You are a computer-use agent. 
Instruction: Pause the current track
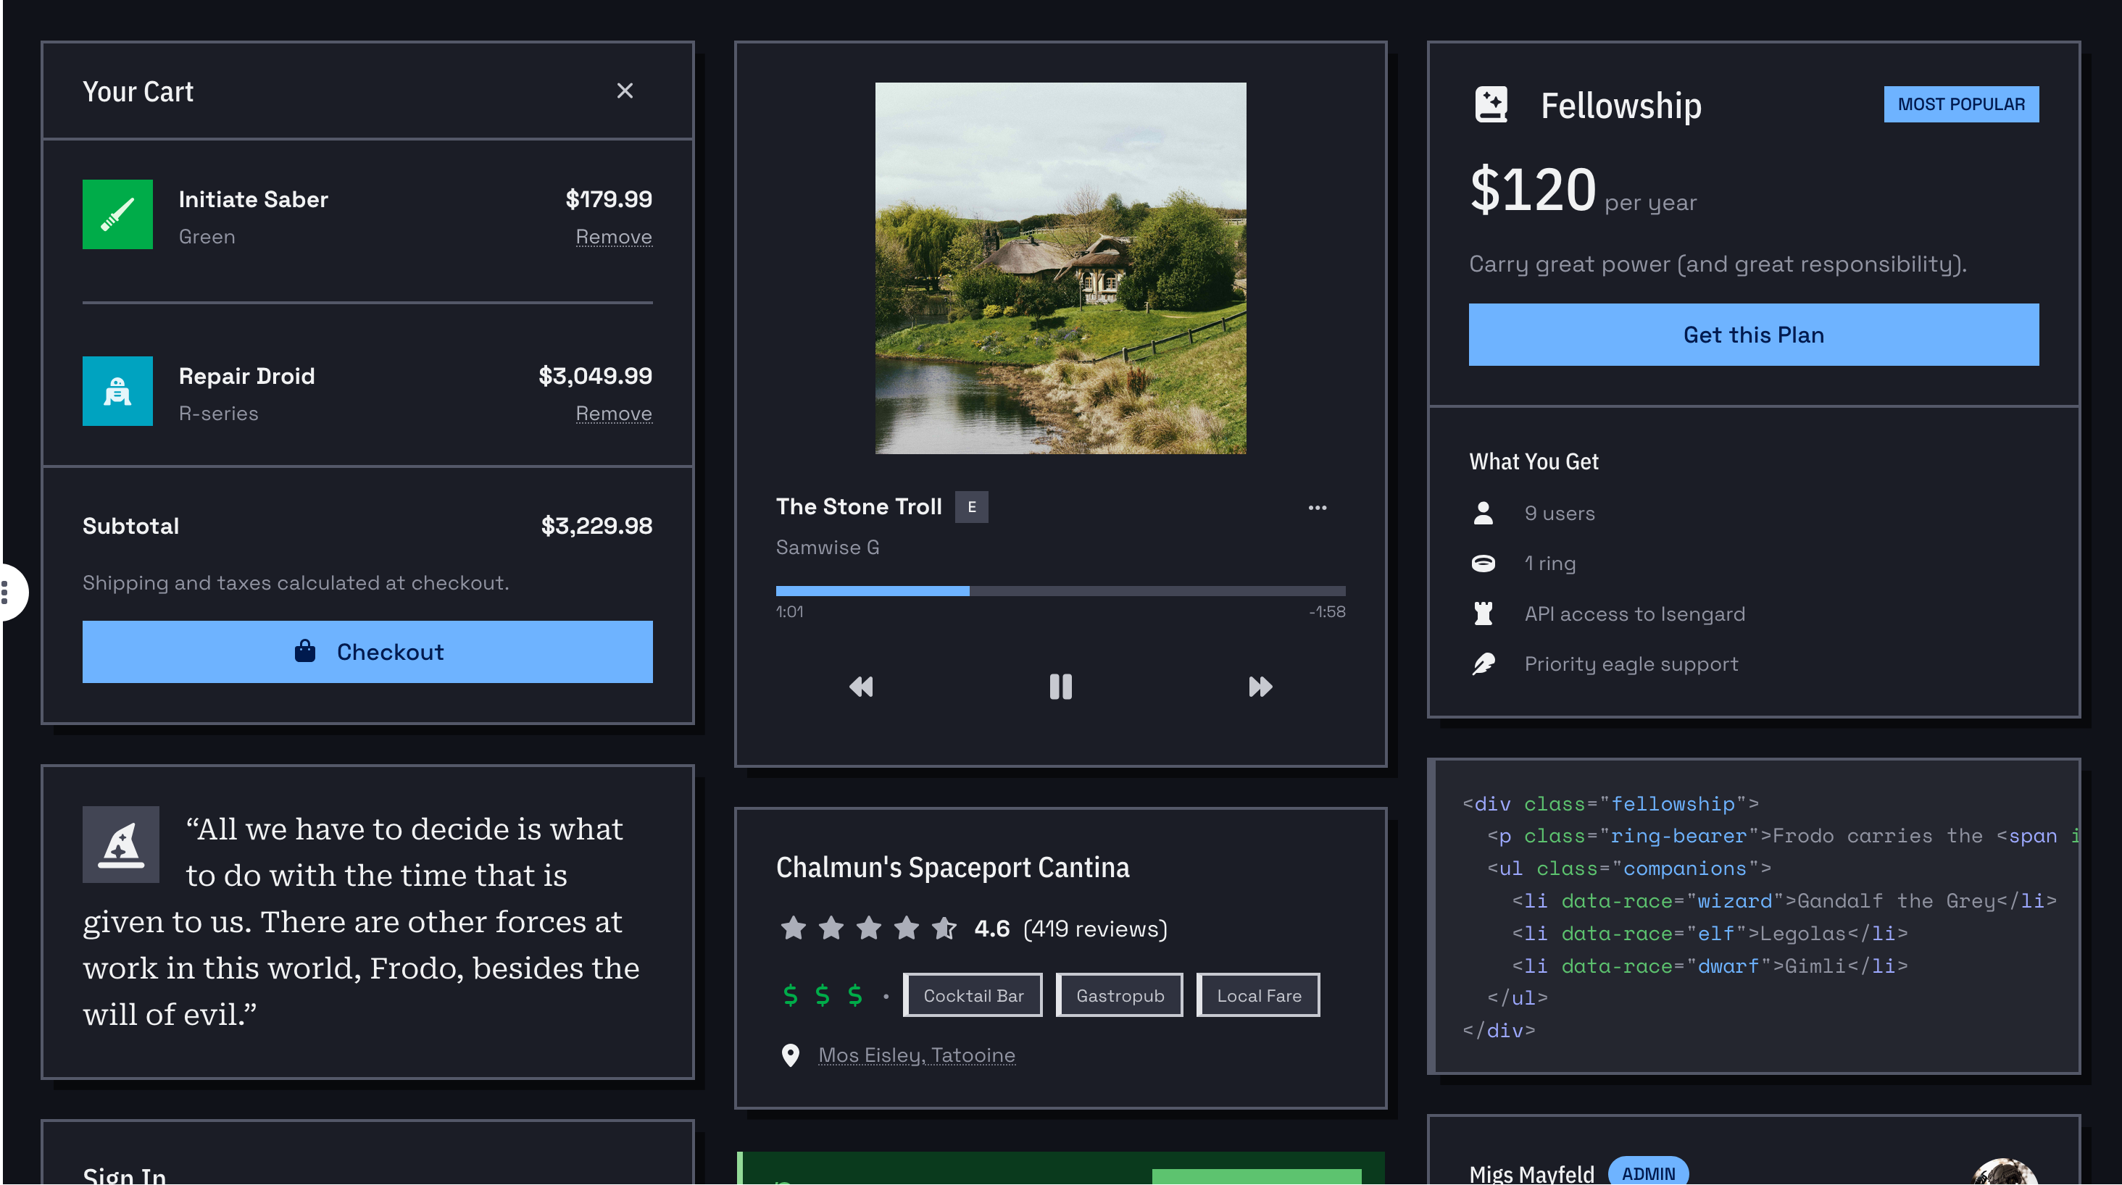[1060, 686]
